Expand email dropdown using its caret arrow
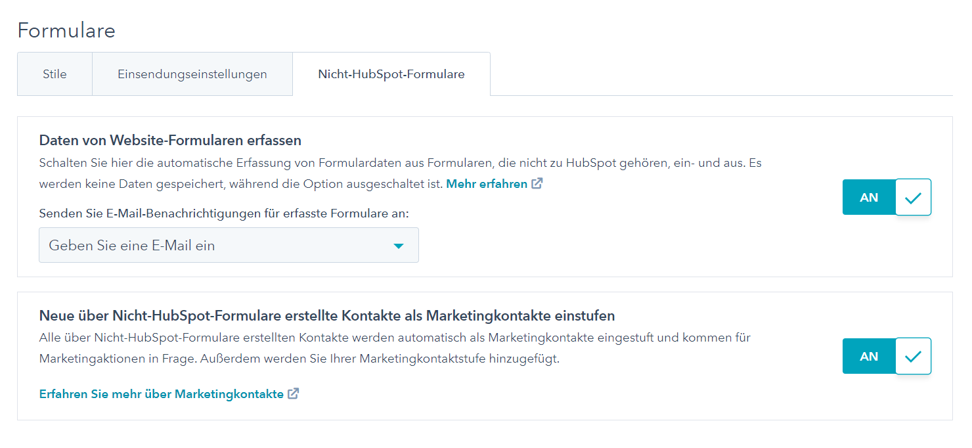972x448 pixels. pos(398,246)
